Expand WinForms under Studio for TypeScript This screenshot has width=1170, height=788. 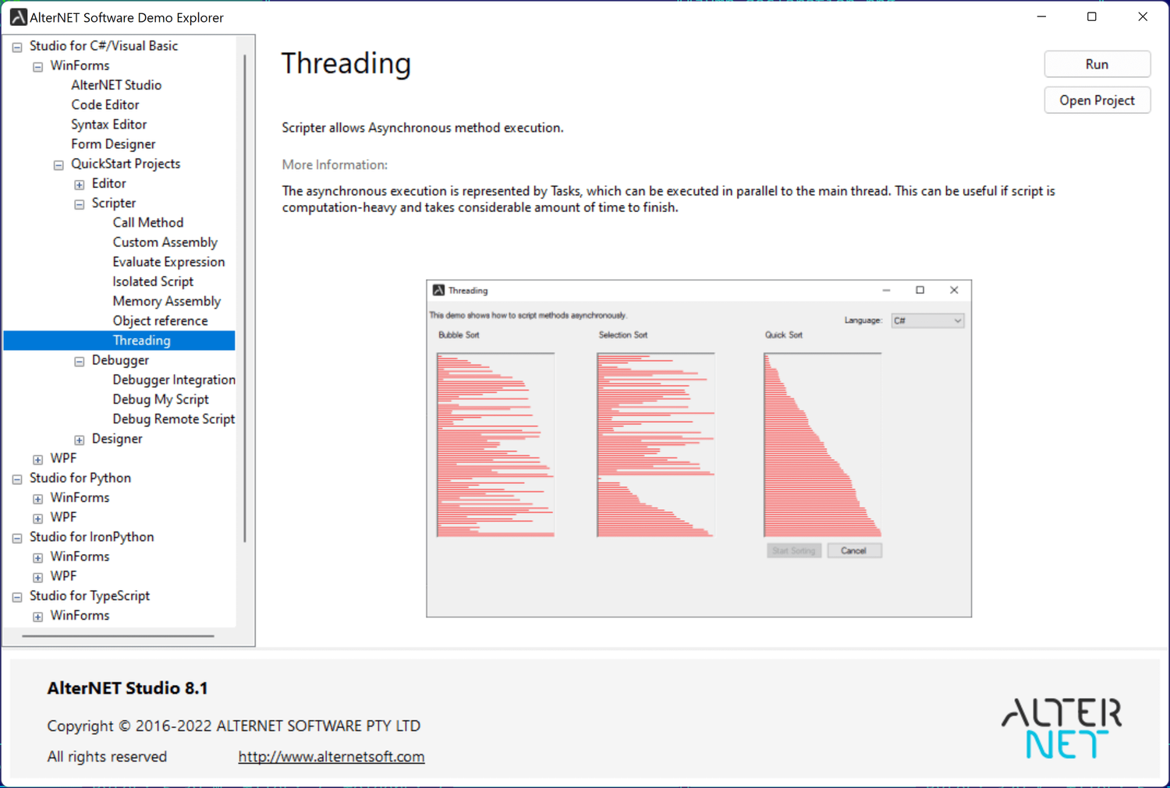point(37,617)
